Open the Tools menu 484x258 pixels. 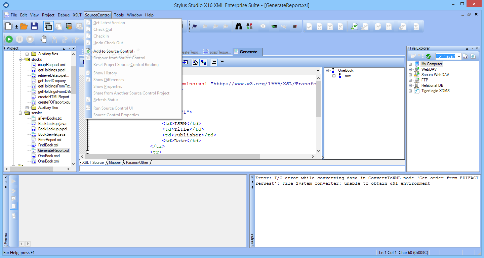119,15
